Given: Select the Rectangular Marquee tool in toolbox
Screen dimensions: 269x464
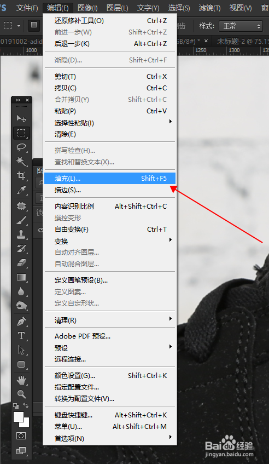Looking at the screenshot, I should pyautogui.click(x=21, y=133).
